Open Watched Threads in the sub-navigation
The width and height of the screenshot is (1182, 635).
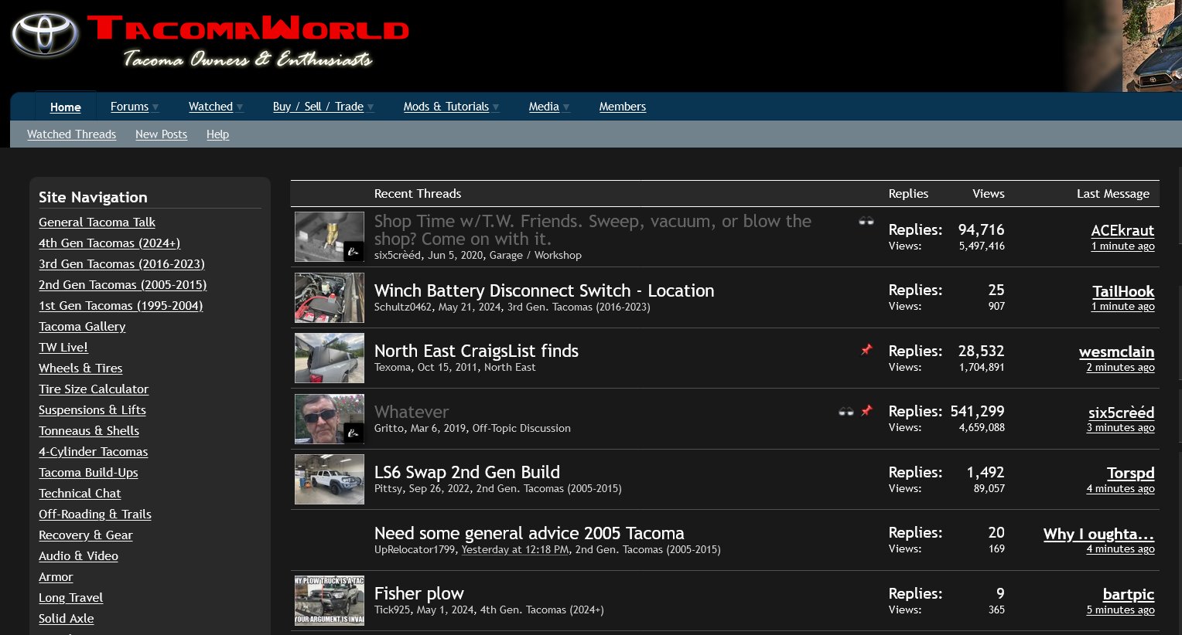click(71, 134)
